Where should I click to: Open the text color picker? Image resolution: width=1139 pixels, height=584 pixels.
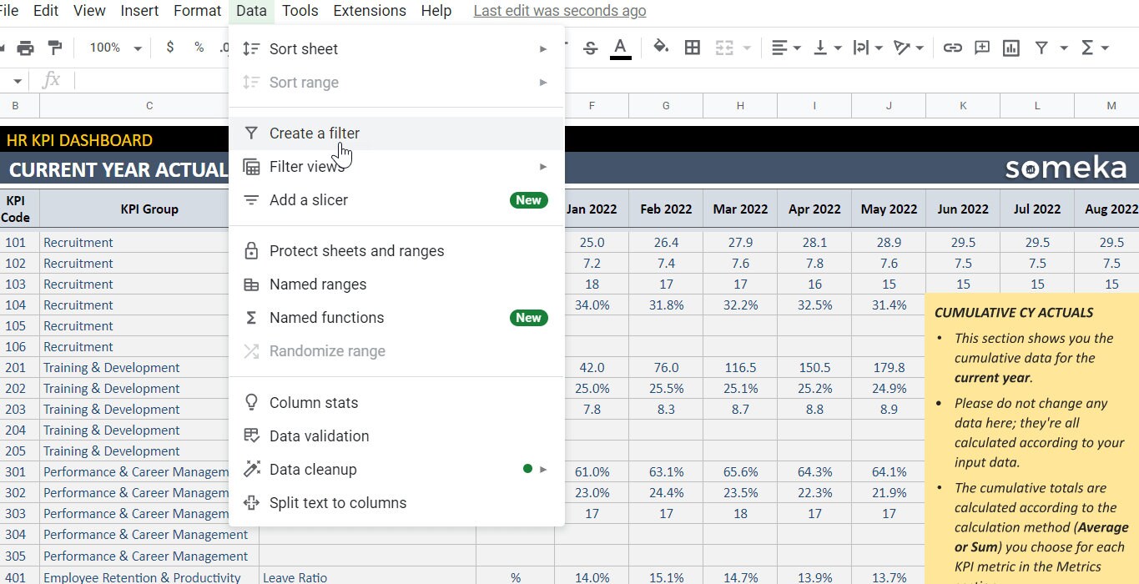point(620,48)
